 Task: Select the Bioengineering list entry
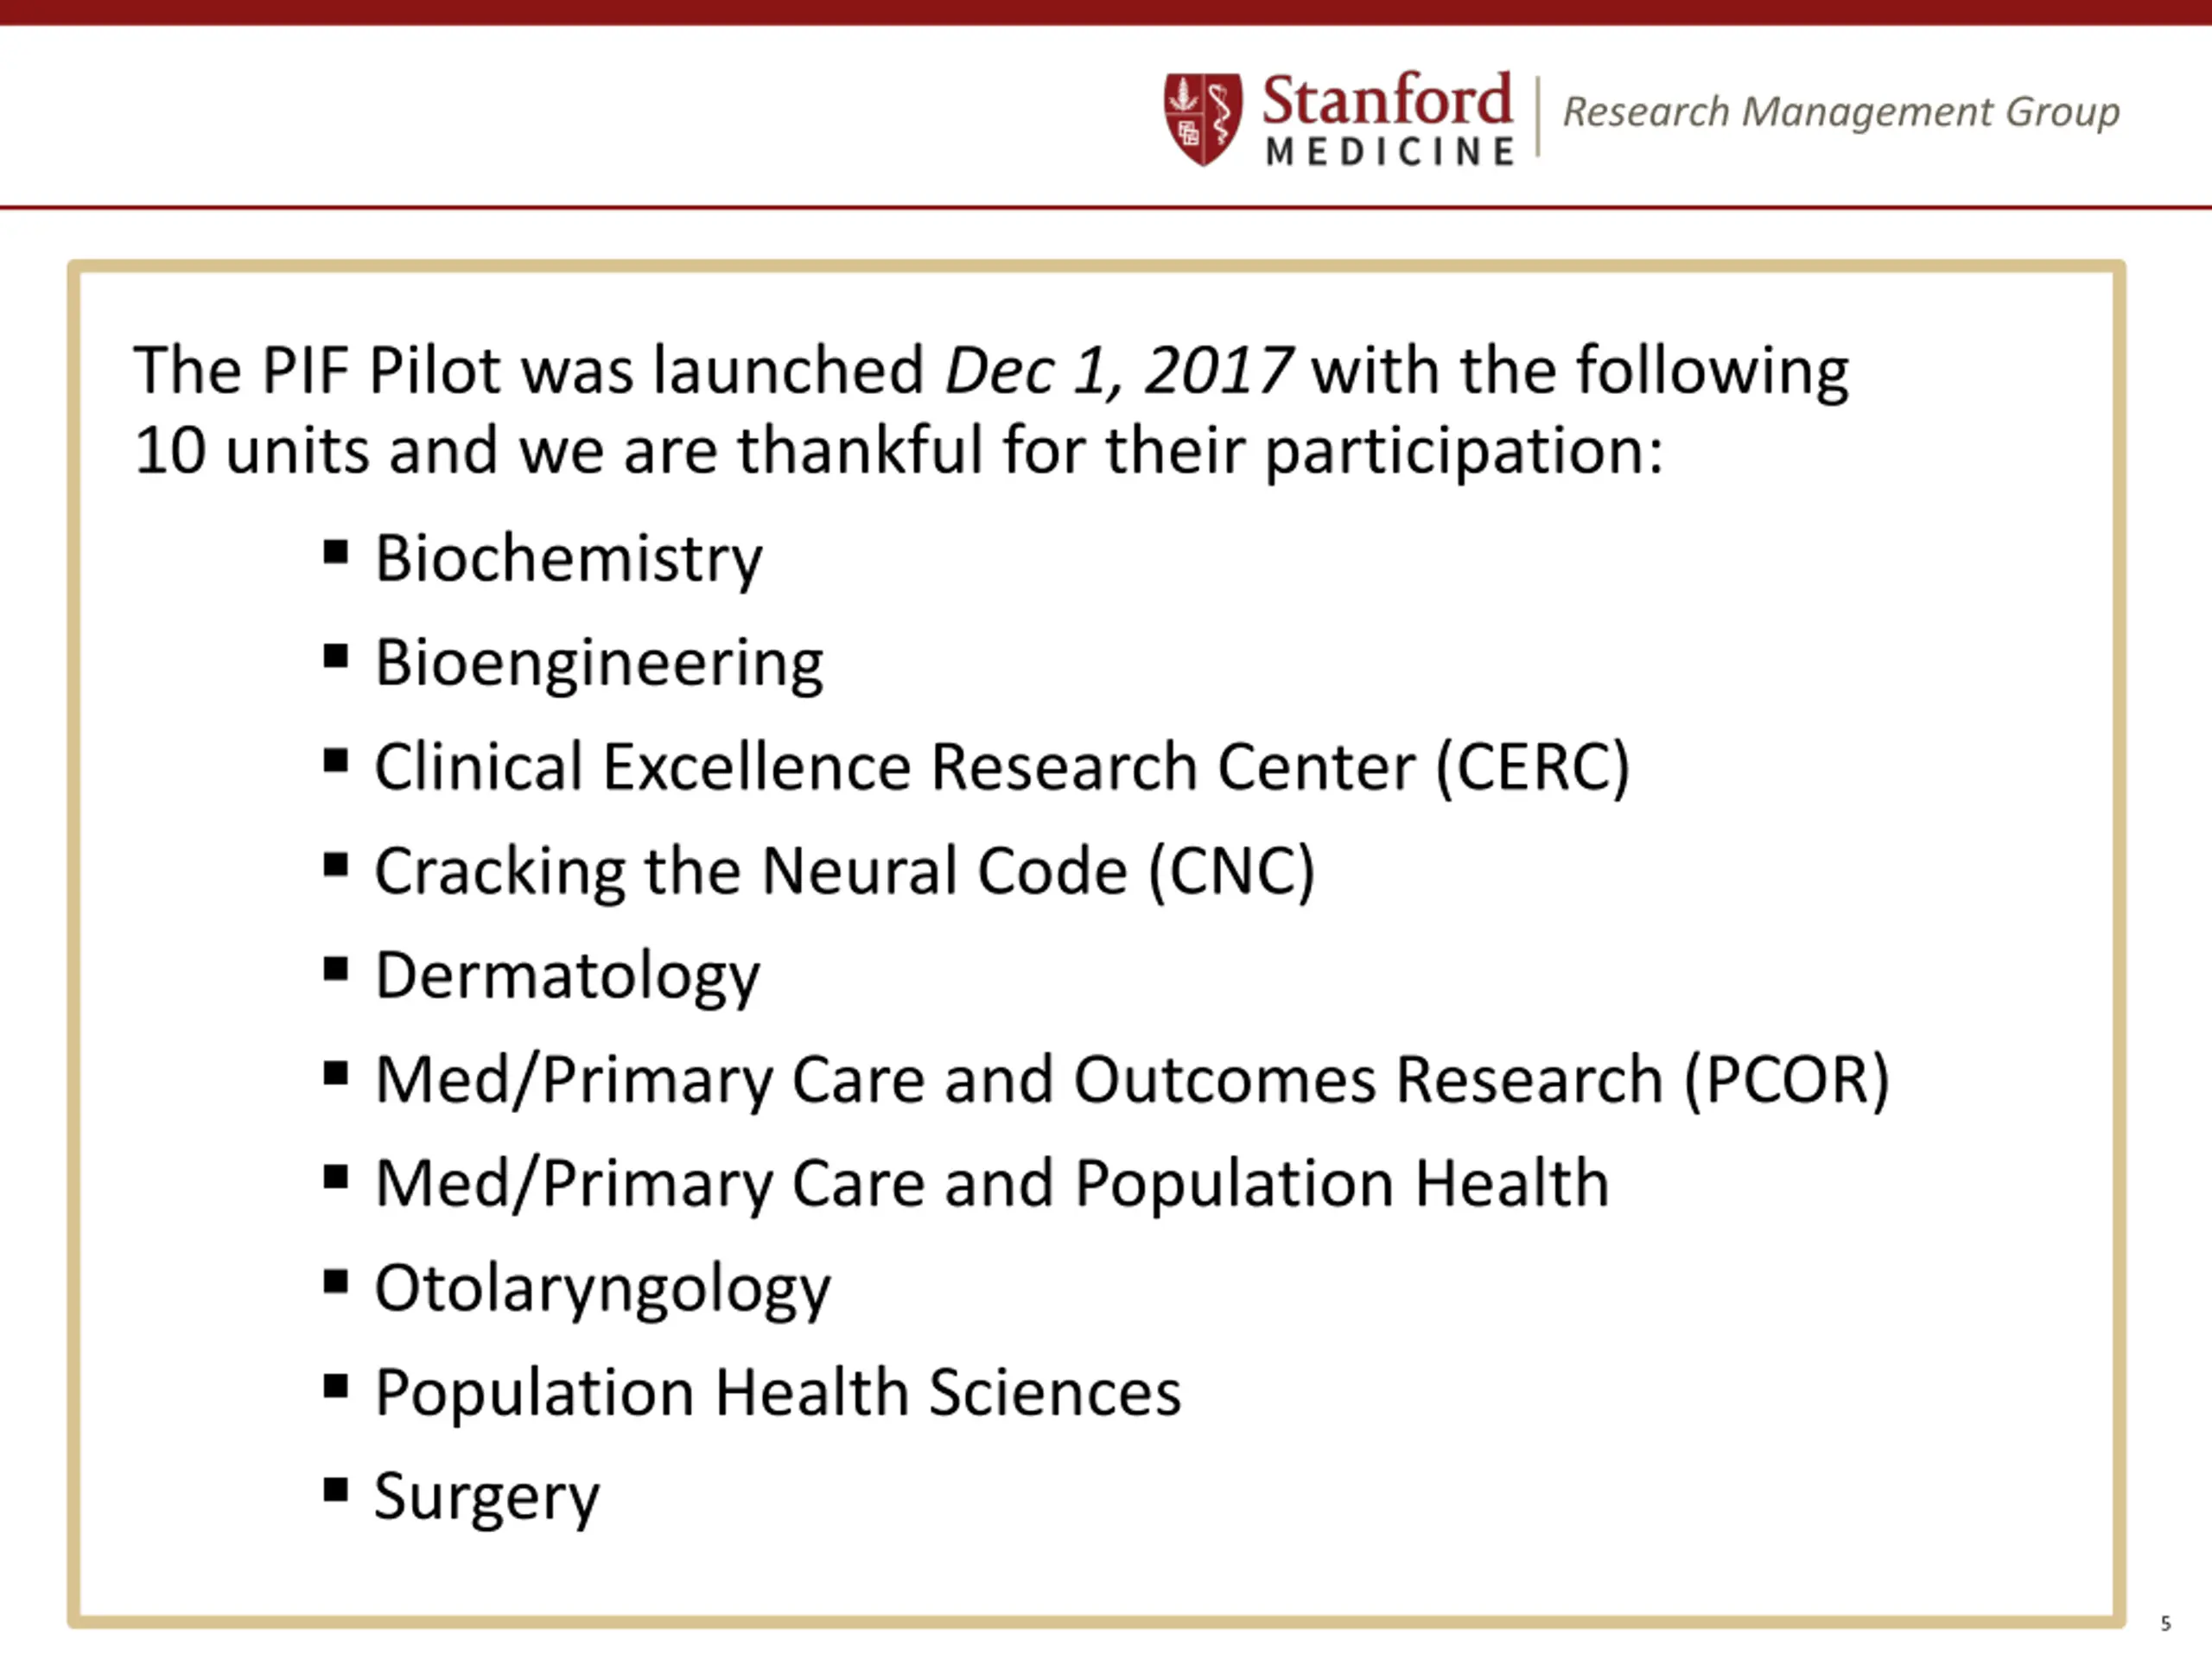pyautogui.click(x=599, y=664)
